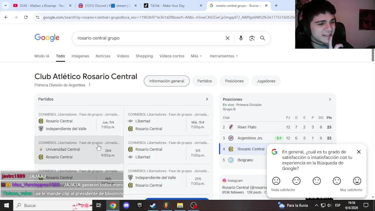Click the live 2-1 score badge
Image resolution: width=375 pixels, height=211 pixels.
(279, 138)
